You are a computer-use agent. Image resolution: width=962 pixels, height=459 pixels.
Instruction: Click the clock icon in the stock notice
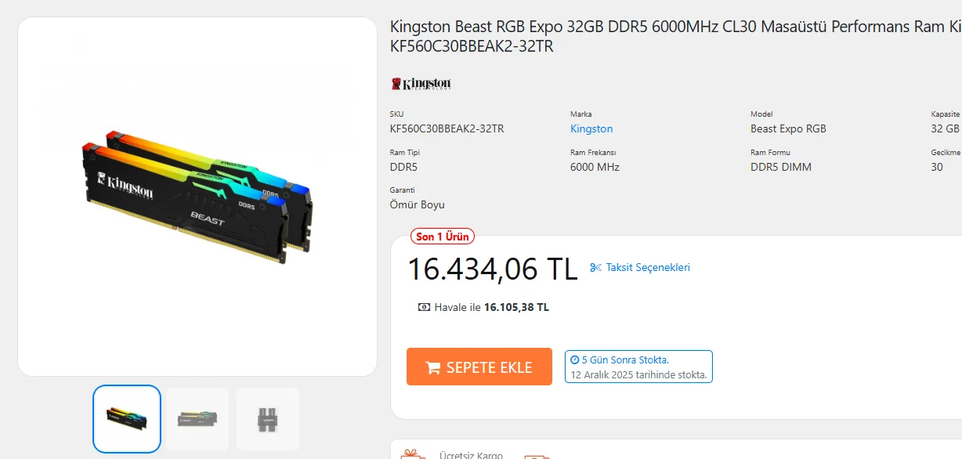pyautogui.click(x=574, y=360)
